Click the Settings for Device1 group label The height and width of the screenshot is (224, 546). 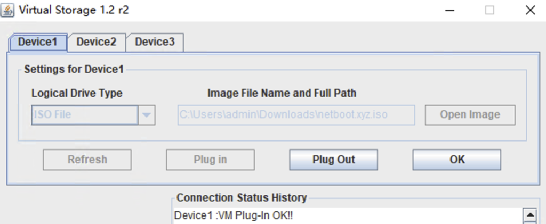74,69
